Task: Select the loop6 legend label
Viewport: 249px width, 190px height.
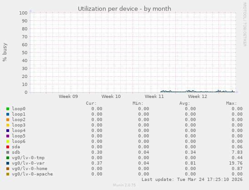Action: pos(19,141)
